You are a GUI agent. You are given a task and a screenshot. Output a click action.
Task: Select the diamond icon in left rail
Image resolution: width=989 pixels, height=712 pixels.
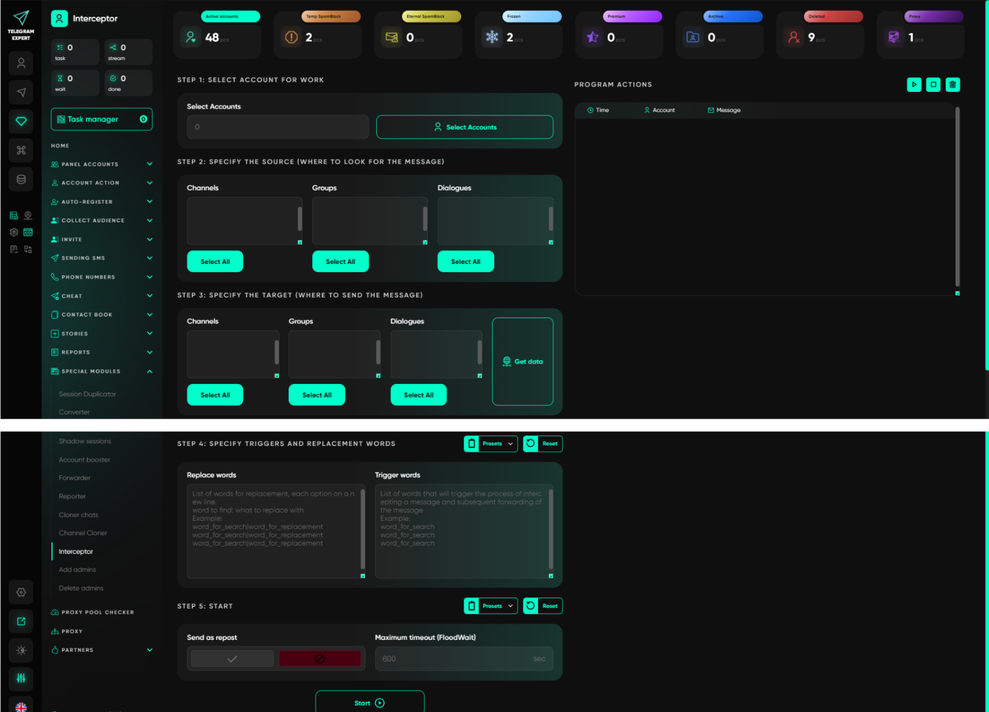(21, 121)
